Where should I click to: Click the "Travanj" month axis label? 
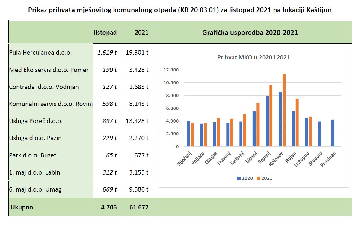pyautogui.click(x=224, y=158)
